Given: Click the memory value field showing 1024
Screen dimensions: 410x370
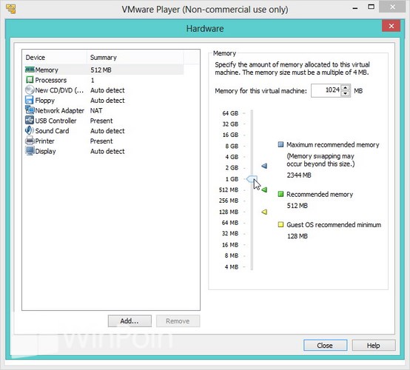Looking at the screenshot, I should click(x=326, y=90).
